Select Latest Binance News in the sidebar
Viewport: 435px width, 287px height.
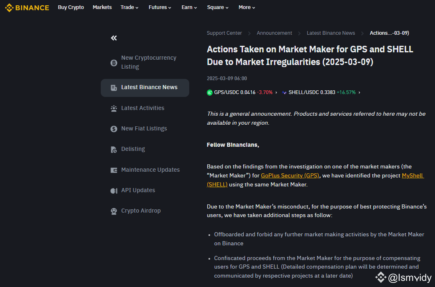click(x=149, y=87)
